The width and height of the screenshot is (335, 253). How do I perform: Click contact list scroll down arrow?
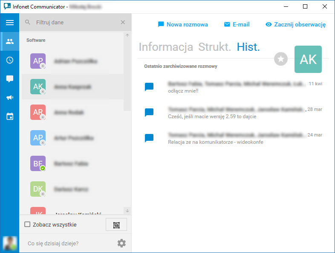click(x=127, y=210)
